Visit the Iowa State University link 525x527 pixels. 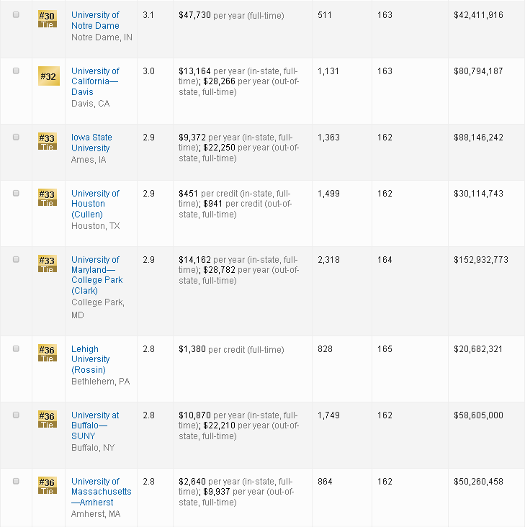click(91, 143)
